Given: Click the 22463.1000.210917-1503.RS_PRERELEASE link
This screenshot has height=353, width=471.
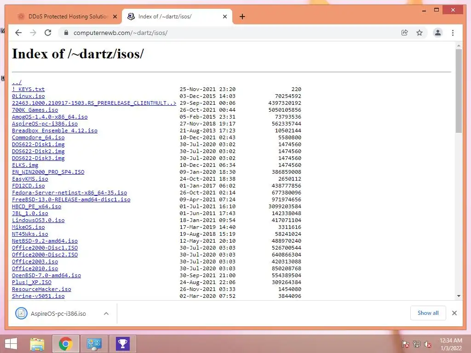Looking at the screenshot, I should pos(94,103).
